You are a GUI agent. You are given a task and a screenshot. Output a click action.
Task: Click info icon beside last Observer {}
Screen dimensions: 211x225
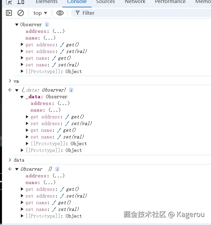[x=57, y=169]
